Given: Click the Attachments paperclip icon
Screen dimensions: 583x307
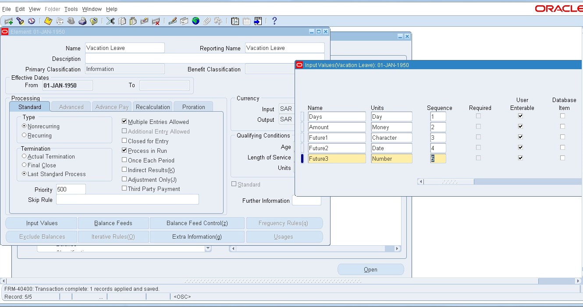Looking at the screenshot, I should 206,21.
